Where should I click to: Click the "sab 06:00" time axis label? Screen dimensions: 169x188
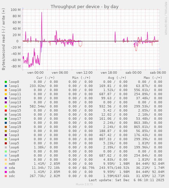pyautogui.click(x=158, y=73)
